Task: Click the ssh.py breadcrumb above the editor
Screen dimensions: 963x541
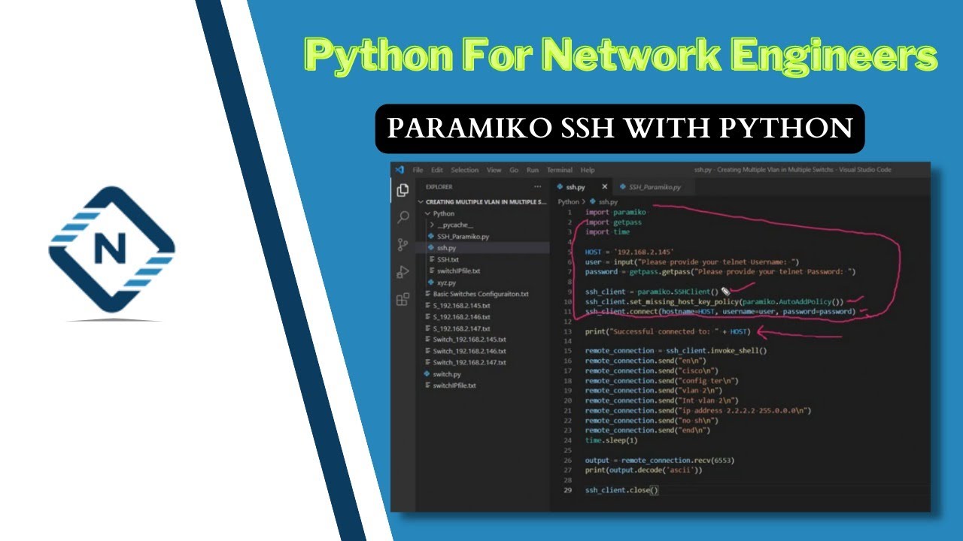Action: (604, 201)
